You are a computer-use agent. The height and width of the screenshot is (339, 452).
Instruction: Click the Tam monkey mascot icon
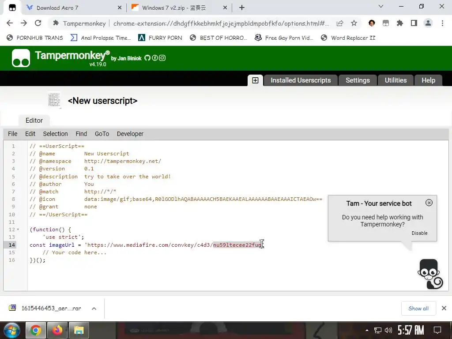click(430, 274)
